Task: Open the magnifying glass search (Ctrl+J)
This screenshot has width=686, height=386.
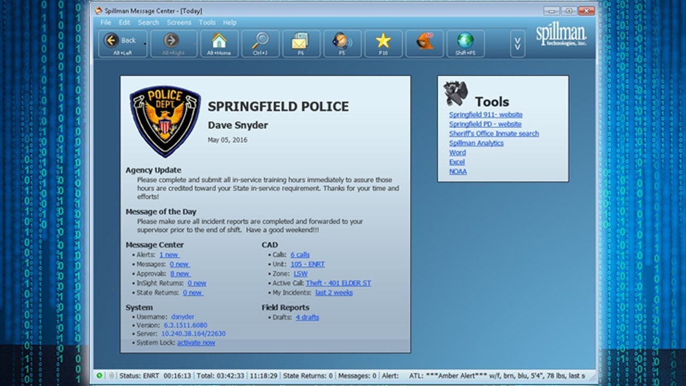Action: (x=260, y=43)
